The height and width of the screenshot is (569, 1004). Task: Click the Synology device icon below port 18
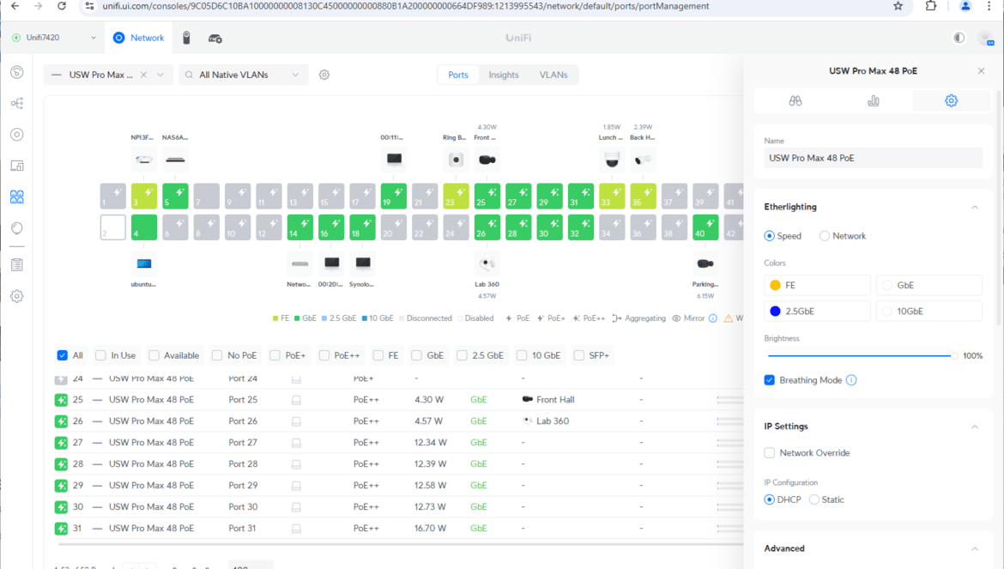coord(363,263)
